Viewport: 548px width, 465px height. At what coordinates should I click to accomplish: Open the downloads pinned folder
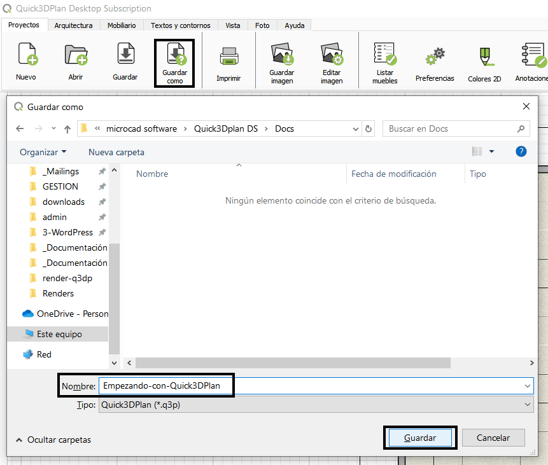tap(64, 202)
